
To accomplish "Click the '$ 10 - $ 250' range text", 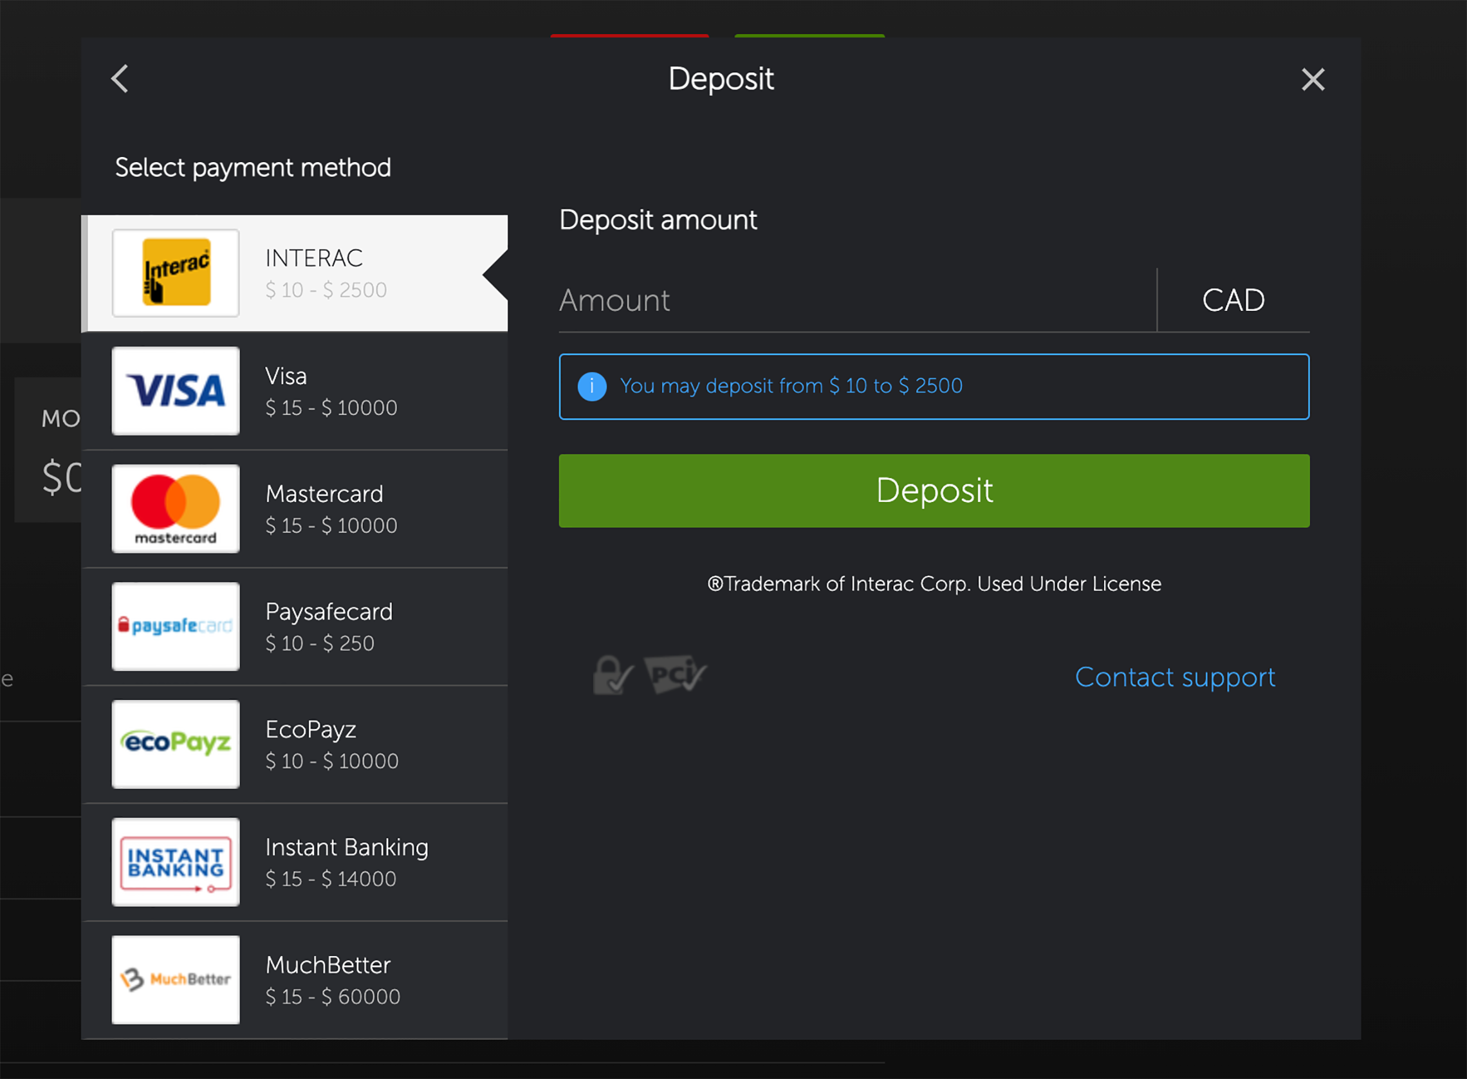I will [319, 643].
